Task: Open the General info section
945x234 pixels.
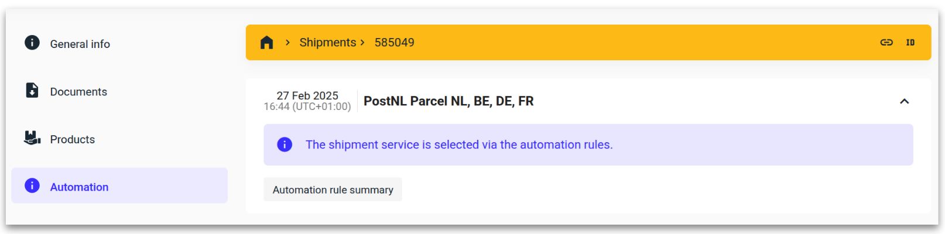Action: coord(80,44)
